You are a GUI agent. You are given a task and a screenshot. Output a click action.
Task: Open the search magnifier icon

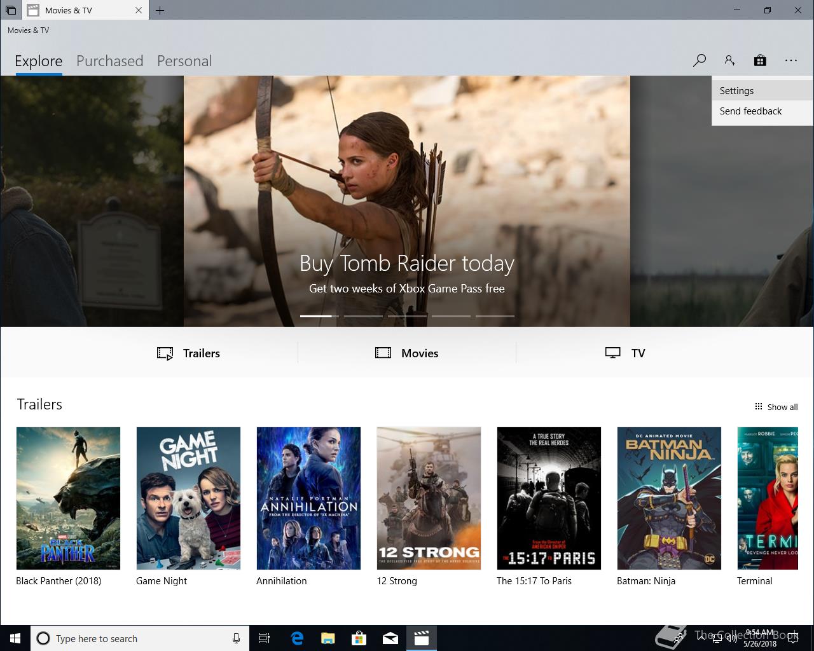point(700,60)
